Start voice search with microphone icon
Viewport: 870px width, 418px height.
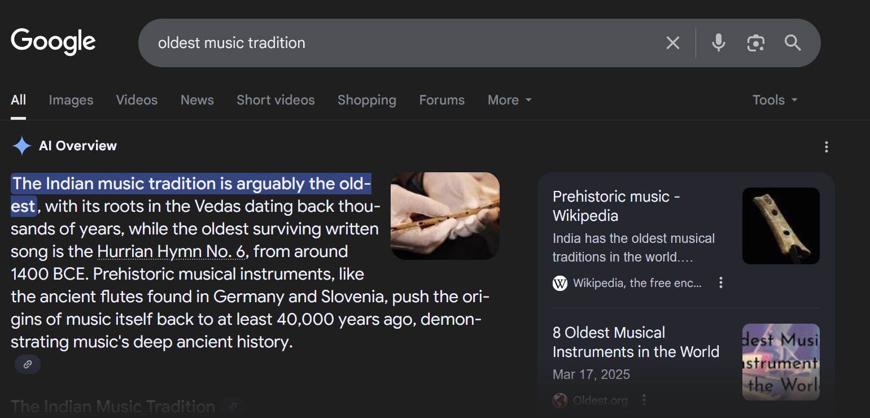[718, 43]
